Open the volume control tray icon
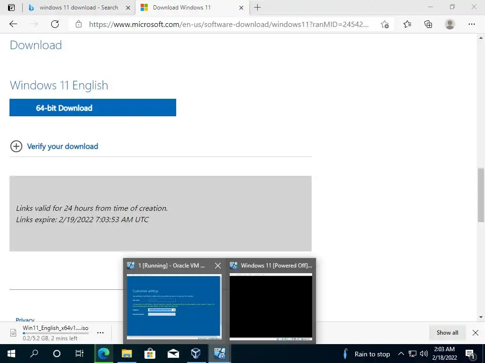The width and height of the screenshot is (485, 363). coord(424,354)
